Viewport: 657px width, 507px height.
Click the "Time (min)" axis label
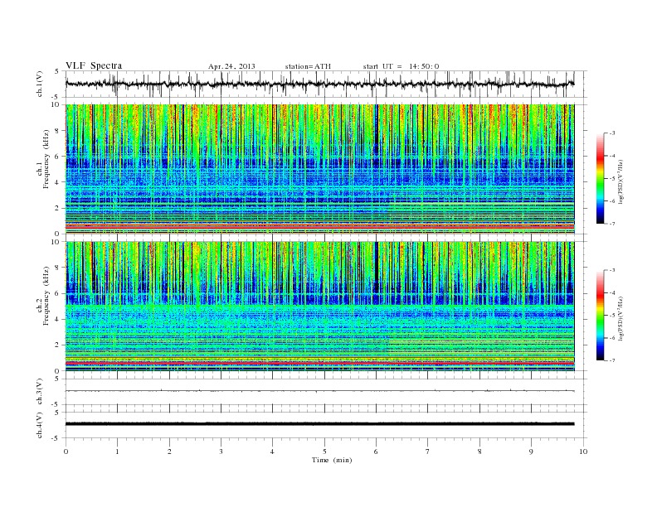[x=332, y=460]
